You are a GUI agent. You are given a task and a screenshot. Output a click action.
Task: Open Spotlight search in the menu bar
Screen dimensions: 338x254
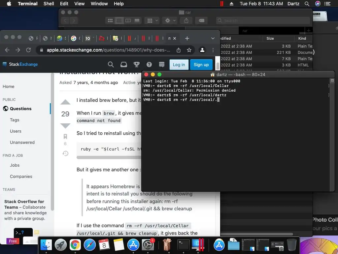tap(307, 4)
